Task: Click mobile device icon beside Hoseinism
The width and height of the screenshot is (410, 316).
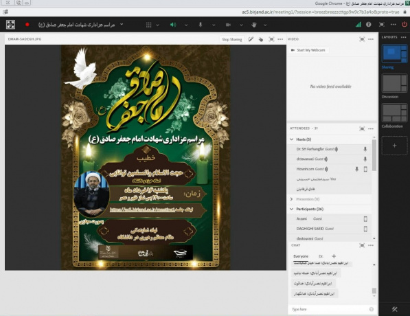Action: pyautogui.click(x=365, y=169)
